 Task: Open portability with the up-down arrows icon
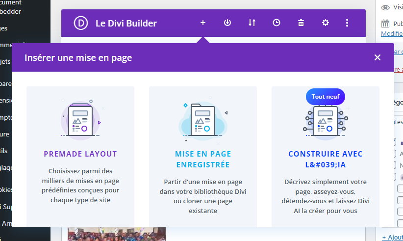point(252,23)
